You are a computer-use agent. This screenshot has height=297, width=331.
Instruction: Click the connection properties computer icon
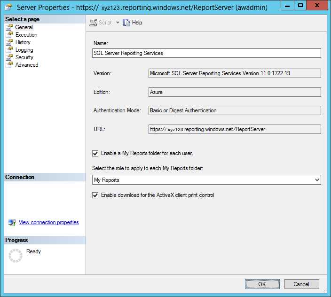(12, 222)
